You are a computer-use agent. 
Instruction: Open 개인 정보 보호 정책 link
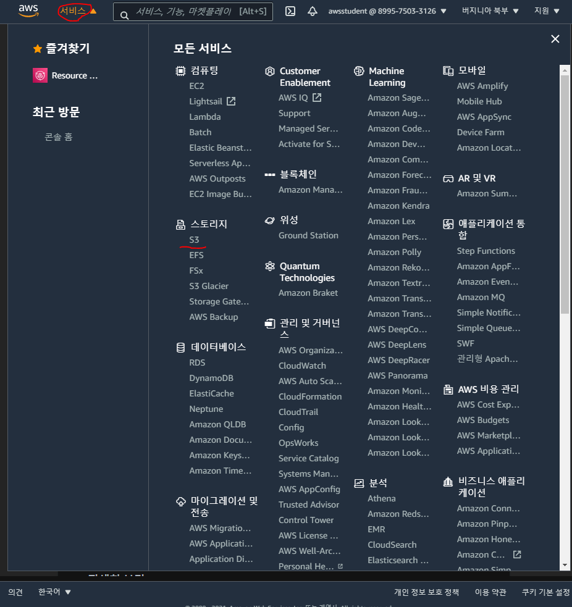[x=426, y=592]
